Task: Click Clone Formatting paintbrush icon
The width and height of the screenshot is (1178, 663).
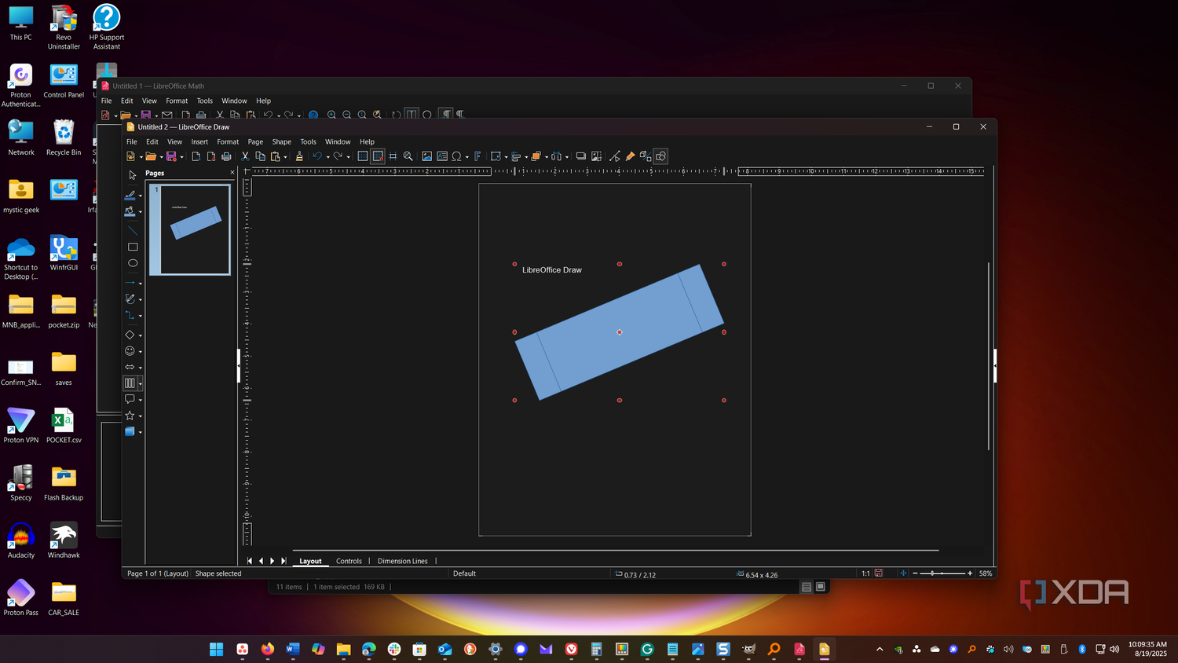Action: point(299,156)
